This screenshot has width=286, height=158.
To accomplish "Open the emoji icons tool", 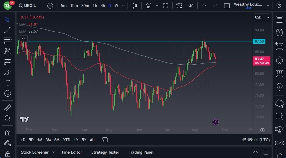I will click(8, 93).
